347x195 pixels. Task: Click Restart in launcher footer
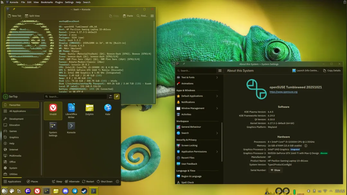click(88, 182)
